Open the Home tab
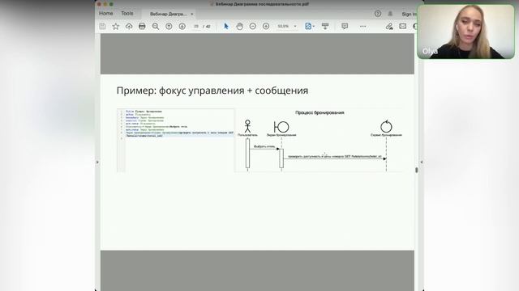 (x=106, y=14)
